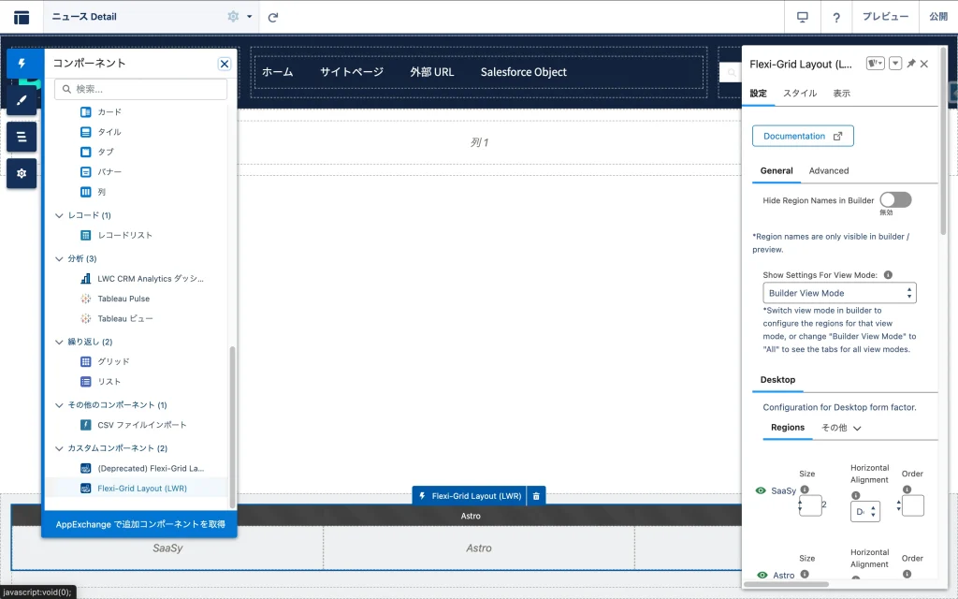Open the Page Structure panel icon

click(22, 137)
